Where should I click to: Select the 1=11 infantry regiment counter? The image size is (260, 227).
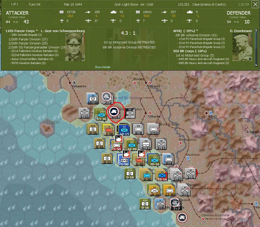pos(85,113)
